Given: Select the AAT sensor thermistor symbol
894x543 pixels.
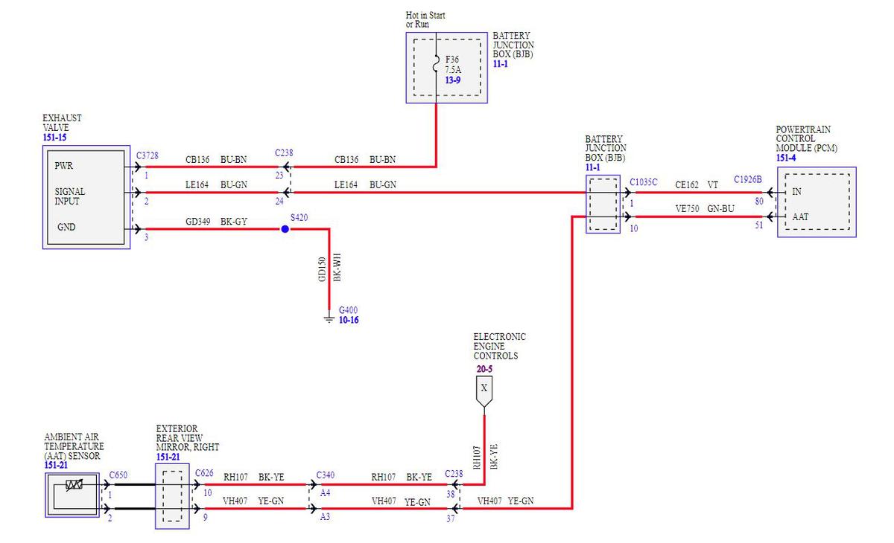Looking at the screenshot, I should (x=74, y=486).
